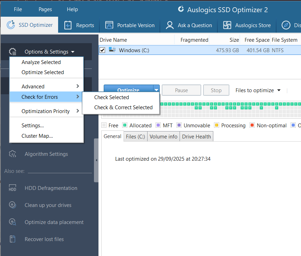Click the HDD Defragmentation icon

point(13,188)
